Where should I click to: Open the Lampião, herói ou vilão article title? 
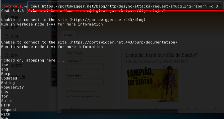point(161,55)
